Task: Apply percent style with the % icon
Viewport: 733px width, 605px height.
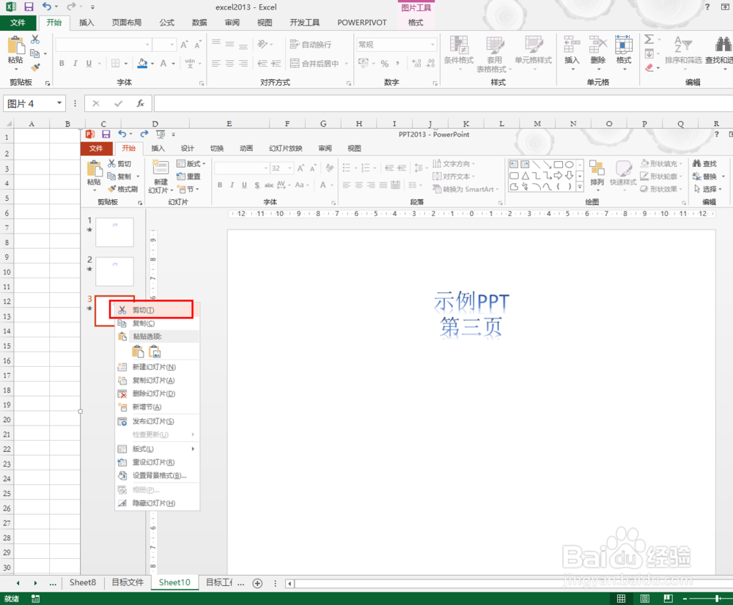Action: point(384,63)
